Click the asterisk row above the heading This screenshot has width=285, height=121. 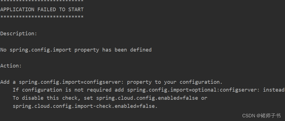tap(42, 1)
